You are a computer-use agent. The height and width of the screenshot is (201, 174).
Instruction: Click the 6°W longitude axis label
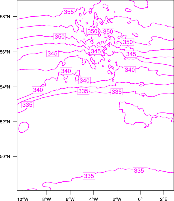pyautogui.click(x=70, y=199)
